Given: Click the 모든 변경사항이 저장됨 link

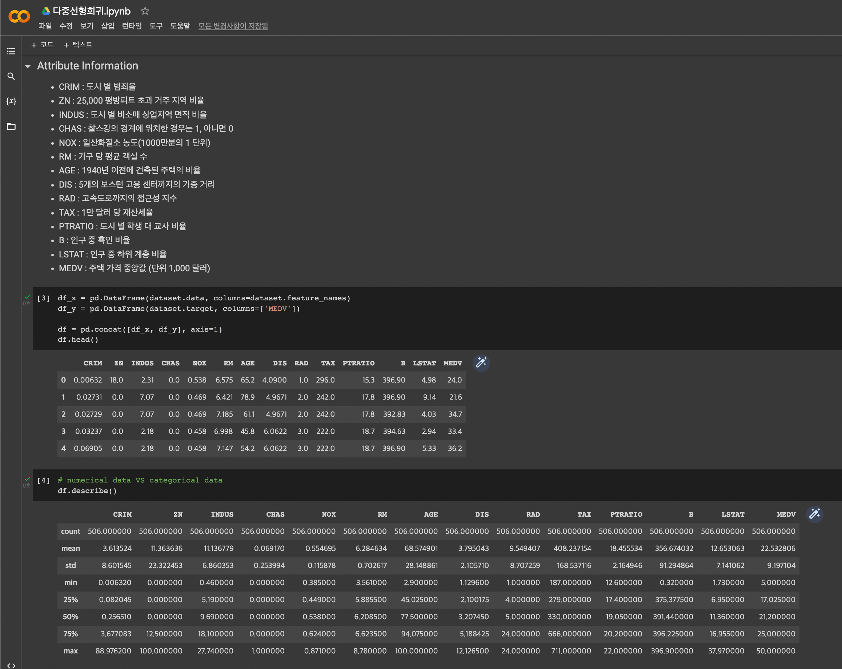Looking at the screenshot, I should pos(233,26).
